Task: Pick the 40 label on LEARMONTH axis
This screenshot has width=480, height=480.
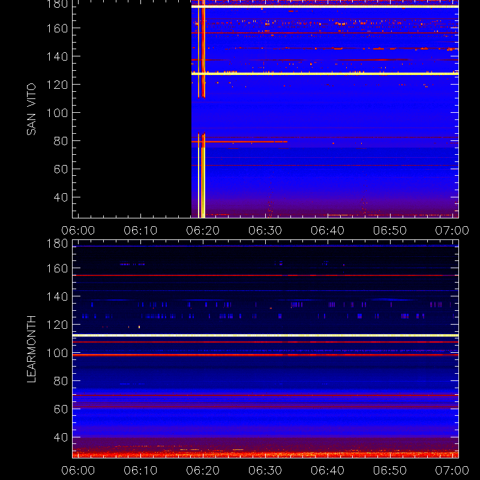Action: tap(61, 437)
